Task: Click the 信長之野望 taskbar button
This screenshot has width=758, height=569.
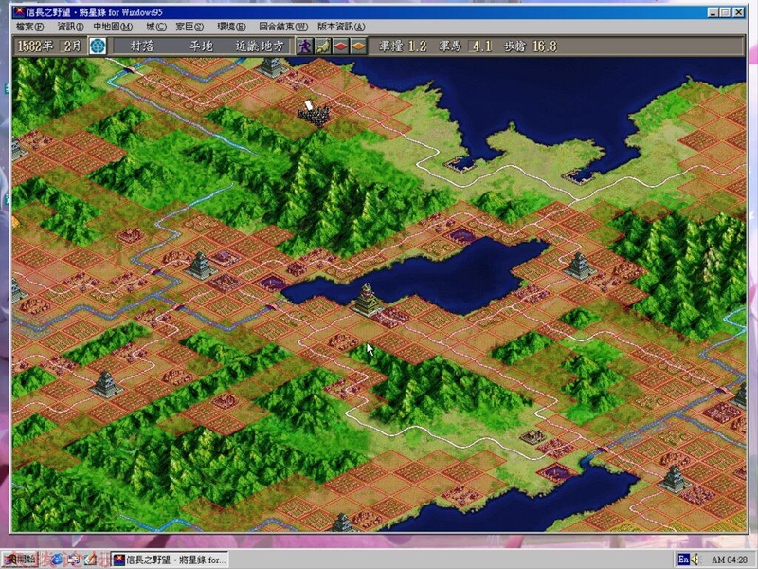Action: coord(170,560)
